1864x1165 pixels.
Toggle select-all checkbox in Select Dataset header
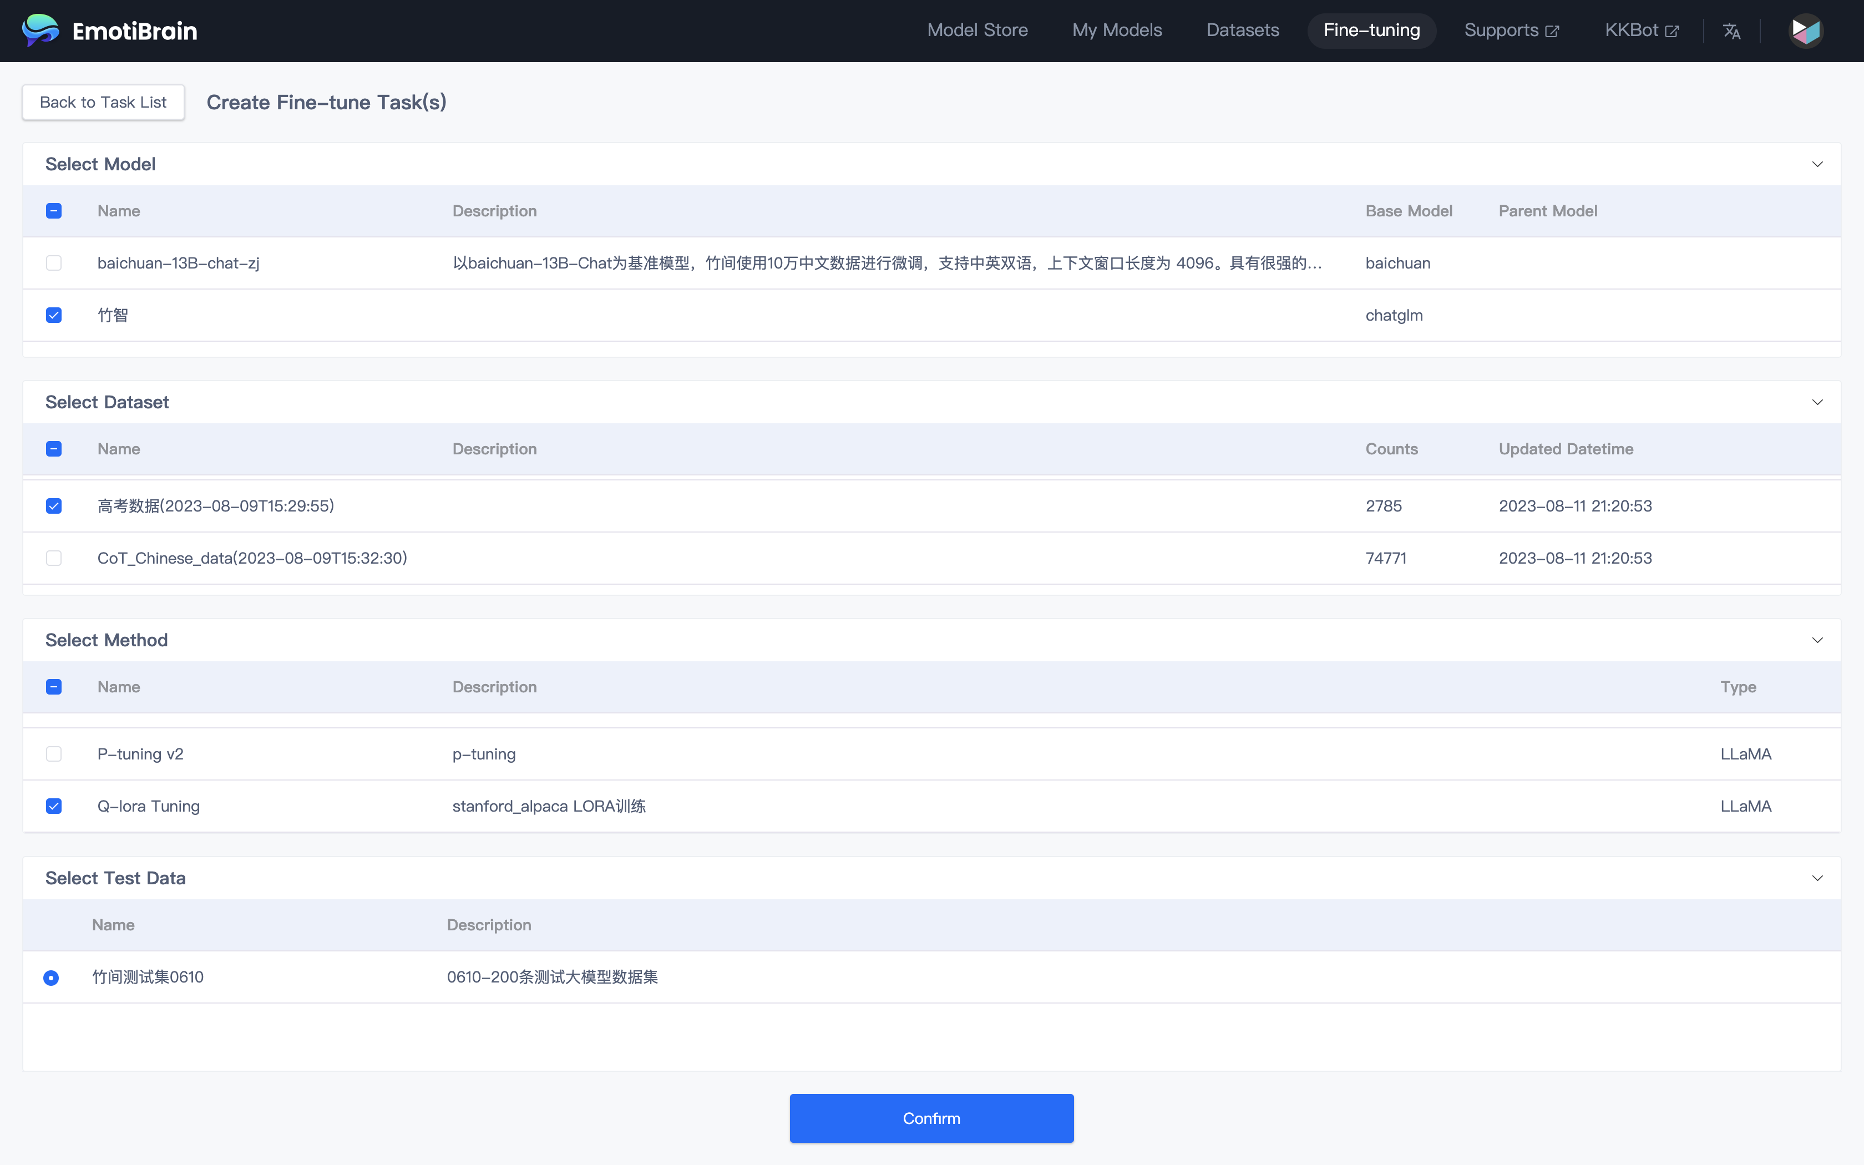point(54,449)
